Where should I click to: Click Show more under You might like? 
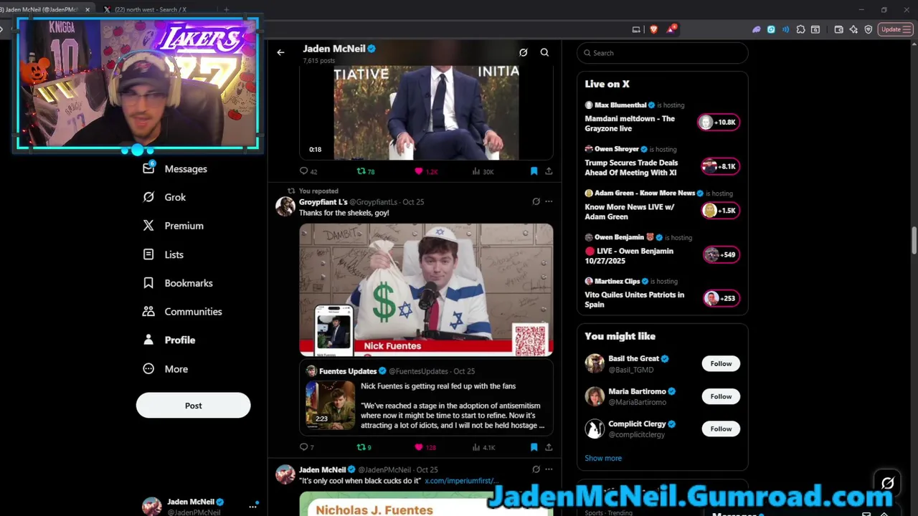[603, 458]
